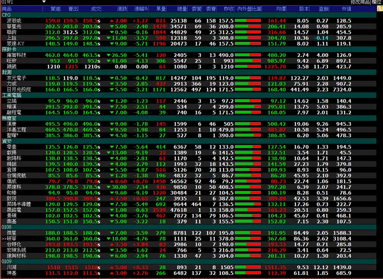
Task: Click 穎崴 ask price 1215
Action: pos(71,67)
